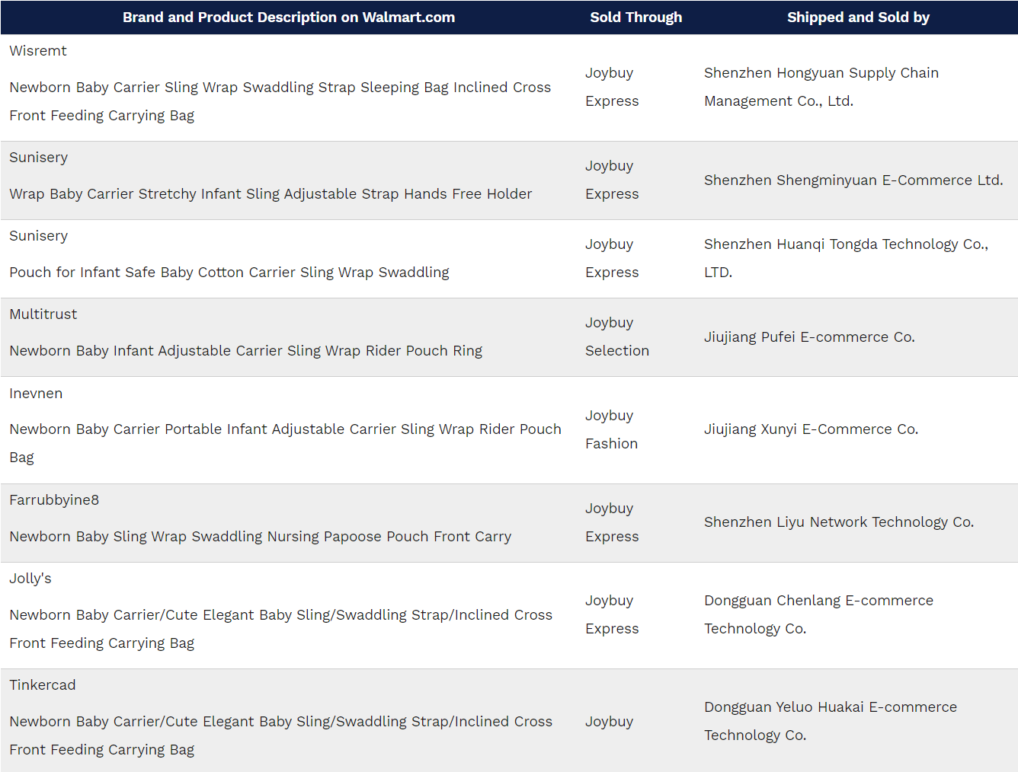Select 'Sunisery' in the Wrap Baby Carrier row
This screenshot has height=772, width=1018.
(x=38, y=158)
